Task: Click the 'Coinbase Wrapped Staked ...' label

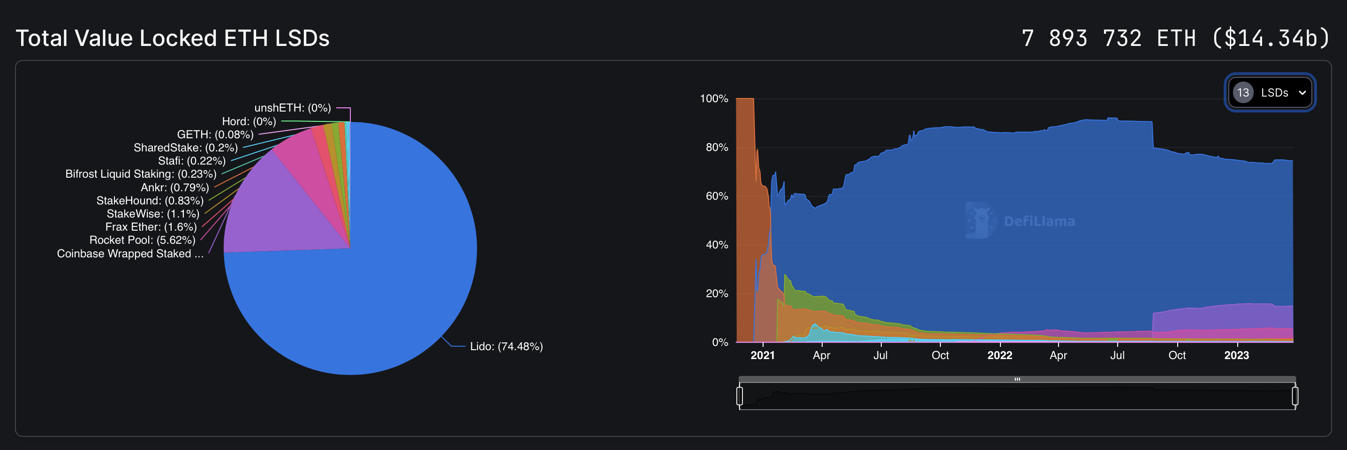Action: (x=130, y=254)
